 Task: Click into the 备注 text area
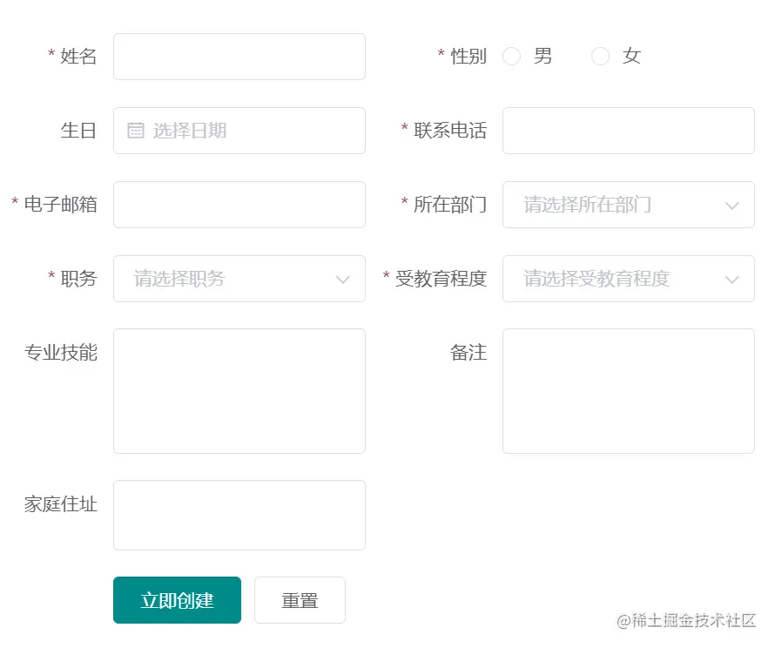[628, 391]
